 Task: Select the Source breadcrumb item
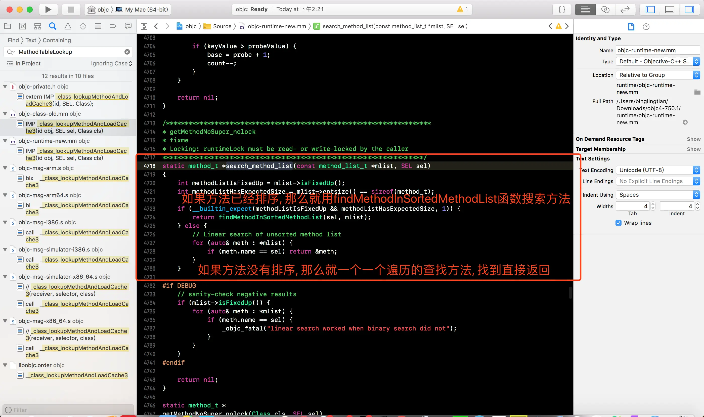pyautogui.click(x=222, y=26)
